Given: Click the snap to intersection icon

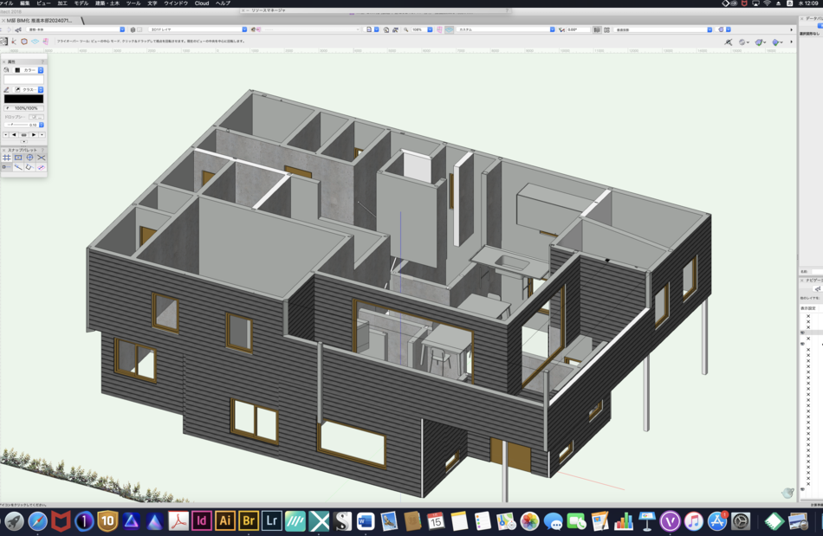Looking at the screenshot, I should (41, 158).
